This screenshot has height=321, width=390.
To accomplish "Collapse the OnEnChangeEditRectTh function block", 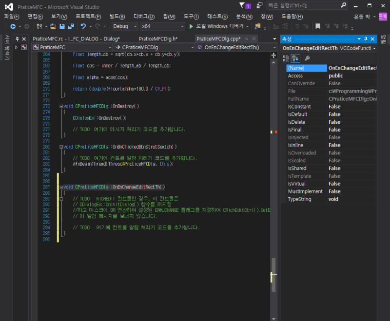I will click(x=61, y=187).
